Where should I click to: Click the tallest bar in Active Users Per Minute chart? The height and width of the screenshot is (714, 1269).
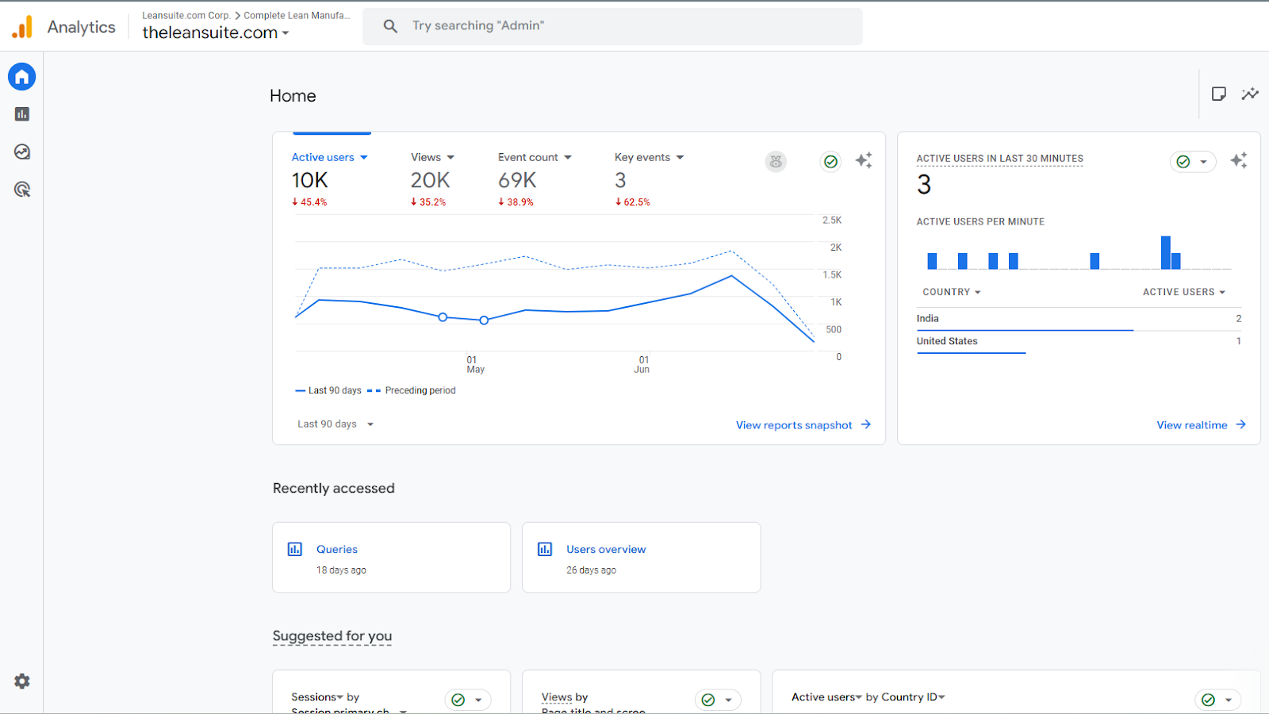(x=1165, y=253)
